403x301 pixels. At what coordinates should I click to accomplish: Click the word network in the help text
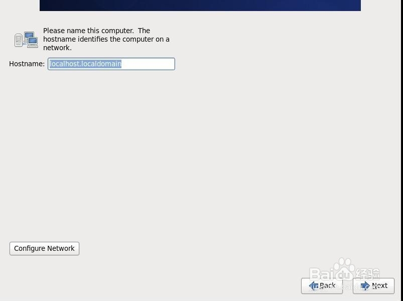(55, 48)
